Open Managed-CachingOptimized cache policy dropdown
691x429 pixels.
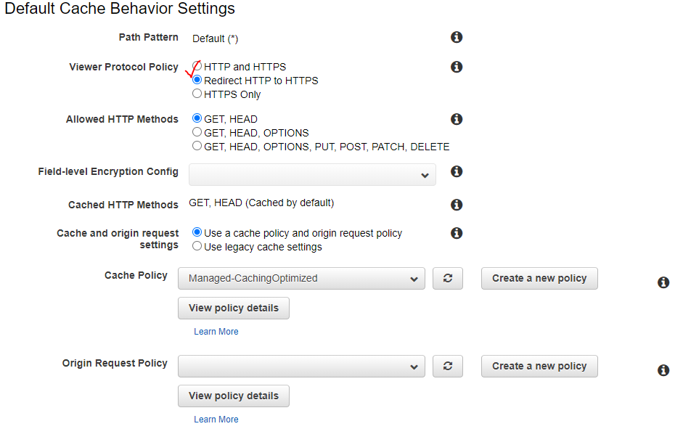(x=301, y=278)
